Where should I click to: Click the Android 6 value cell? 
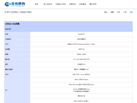pos(81,34)
